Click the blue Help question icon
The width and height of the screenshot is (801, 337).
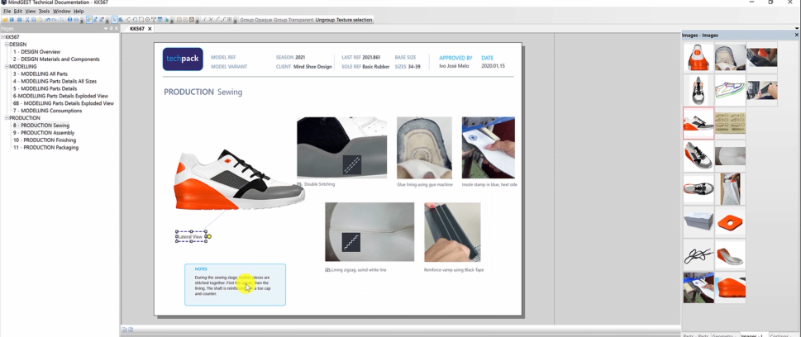click(x=70, y=20)
